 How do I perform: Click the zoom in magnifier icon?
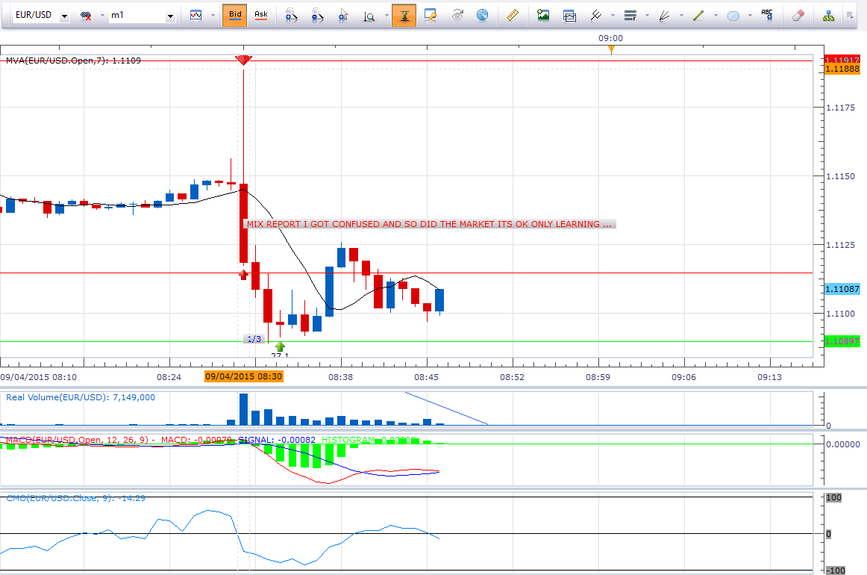pos(292,15)
